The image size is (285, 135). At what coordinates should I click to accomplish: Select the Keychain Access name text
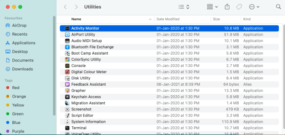86,97
